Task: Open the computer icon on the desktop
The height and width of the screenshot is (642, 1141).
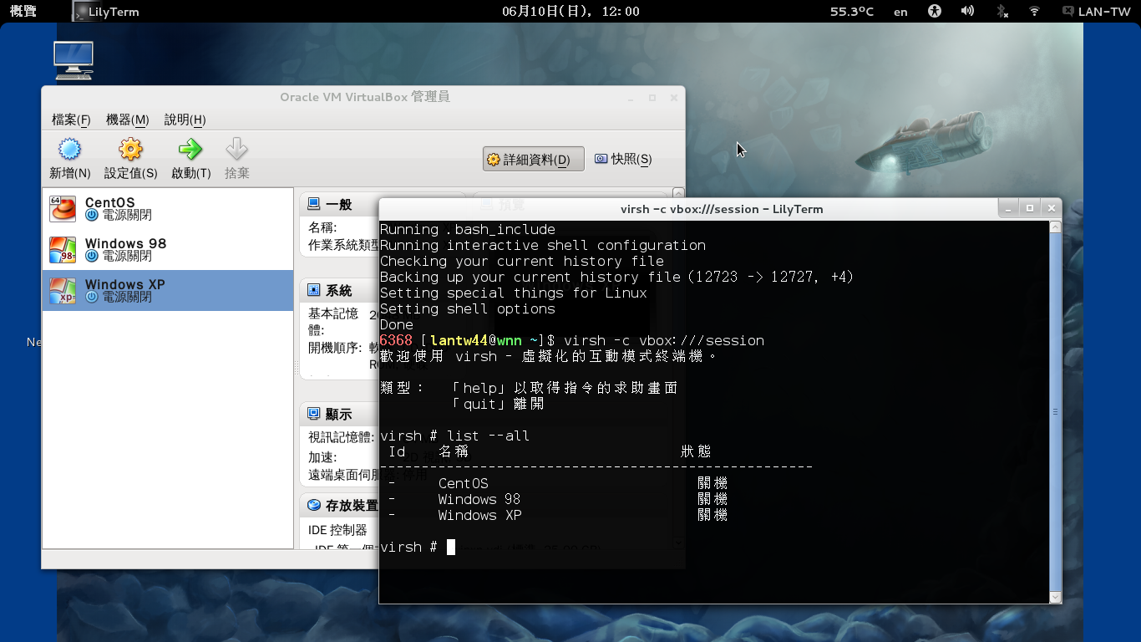Action: 73,60
